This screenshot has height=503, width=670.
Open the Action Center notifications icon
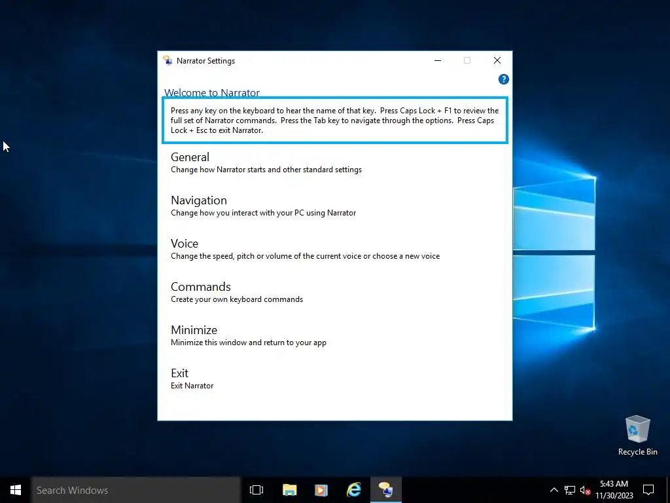point(648,490)
